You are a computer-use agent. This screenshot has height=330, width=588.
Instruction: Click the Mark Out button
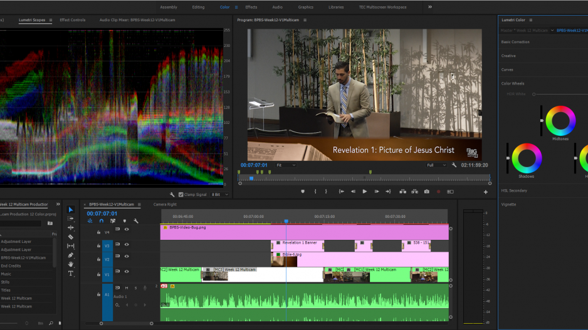coord(326,192)
